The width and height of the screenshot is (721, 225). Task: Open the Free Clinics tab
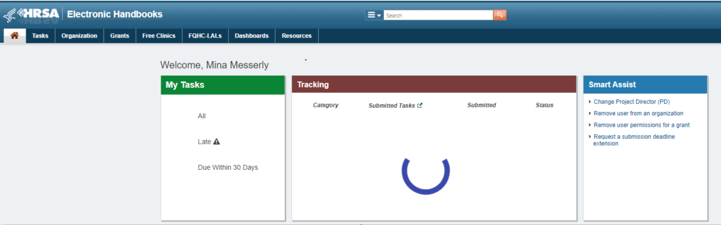click(x=159, y=36)
